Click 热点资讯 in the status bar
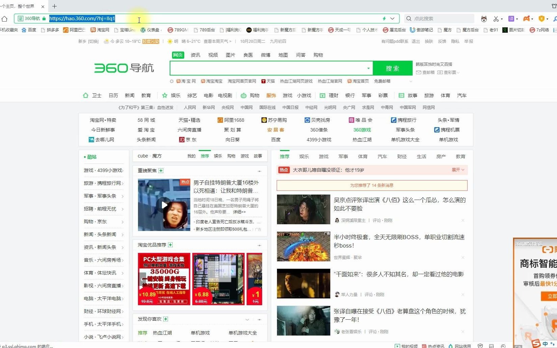 tap(433, 346)
